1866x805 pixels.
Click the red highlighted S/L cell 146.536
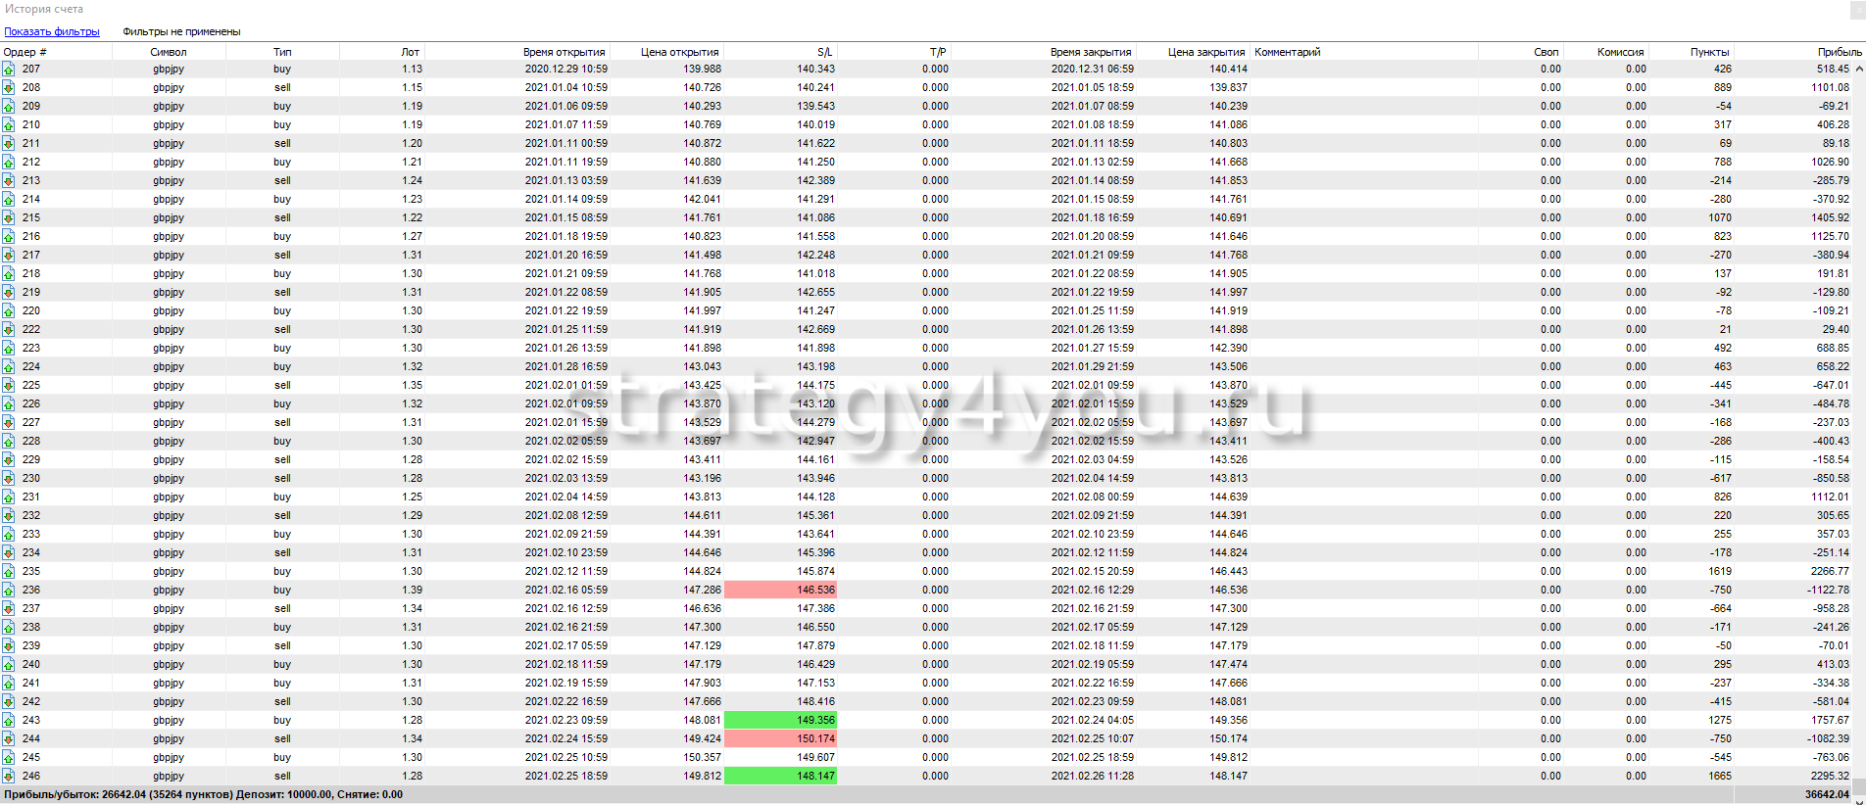(x=781, y=591)
